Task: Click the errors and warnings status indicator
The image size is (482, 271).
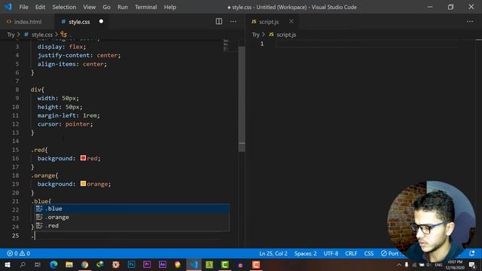Action: tap(18, 254)
